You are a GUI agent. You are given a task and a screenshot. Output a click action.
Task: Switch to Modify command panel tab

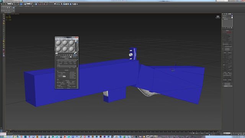pos(224,14)
